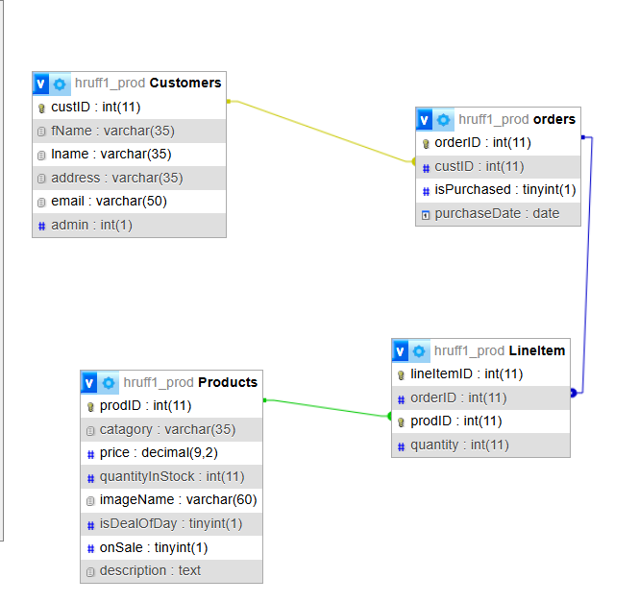
Task: Select the 'isDealOfDay : tinyint(1)' column
Action: [172, 524]
